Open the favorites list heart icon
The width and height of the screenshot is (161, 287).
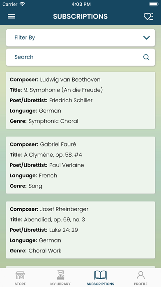pos(148,16)
